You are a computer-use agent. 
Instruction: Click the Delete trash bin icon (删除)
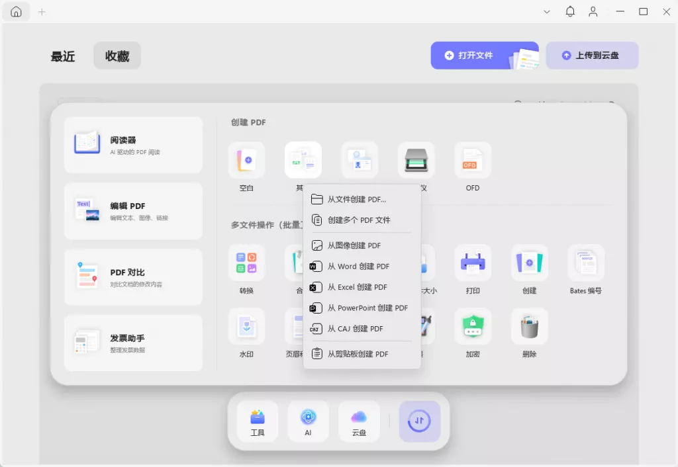pos(529,326)
